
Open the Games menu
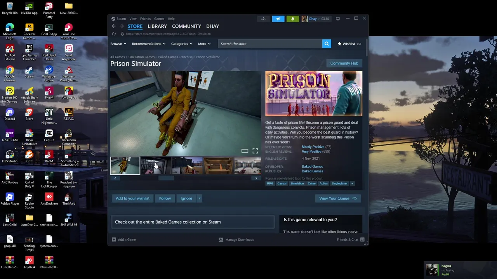click(x=159, y=19)
